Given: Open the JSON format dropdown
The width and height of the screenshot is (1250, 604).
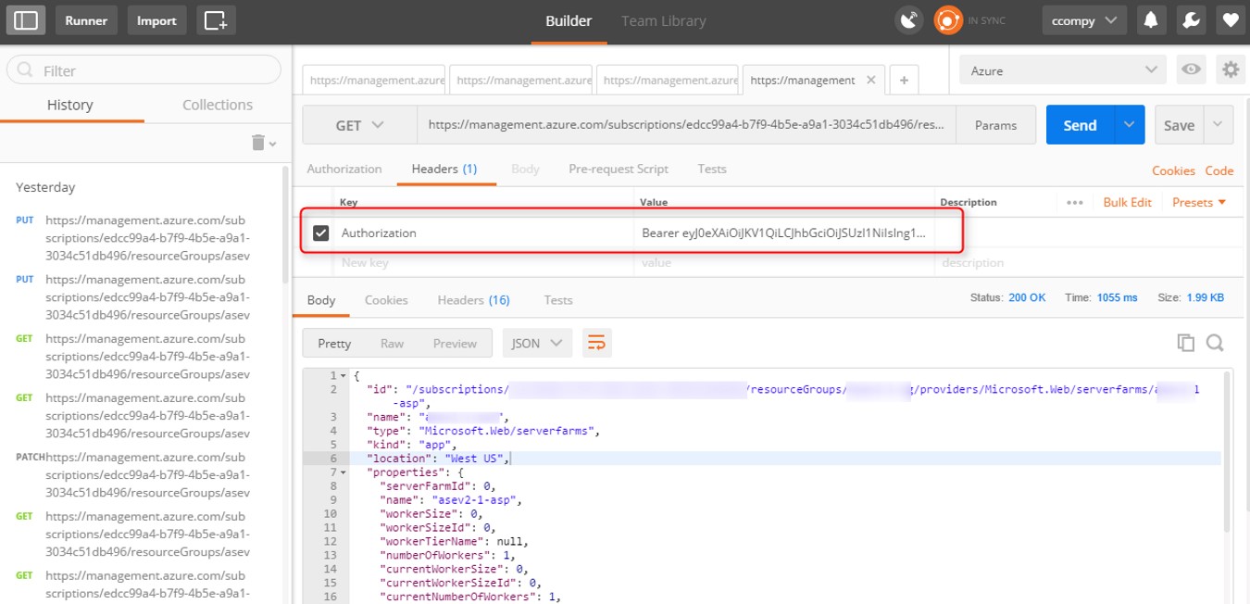Looking at the screenshot, I should click(x=537, y=343).
